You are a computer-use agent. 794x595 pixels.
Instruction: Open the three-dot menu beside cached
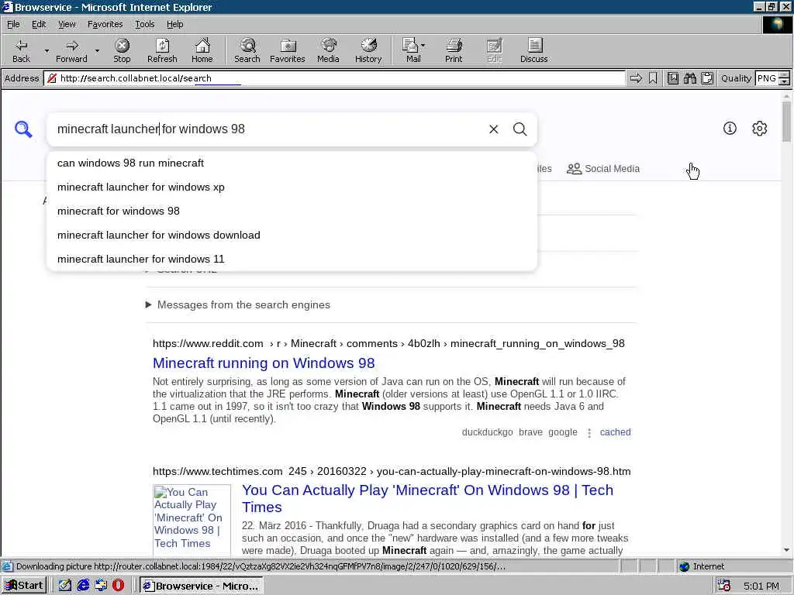click(x=589, y=432)
